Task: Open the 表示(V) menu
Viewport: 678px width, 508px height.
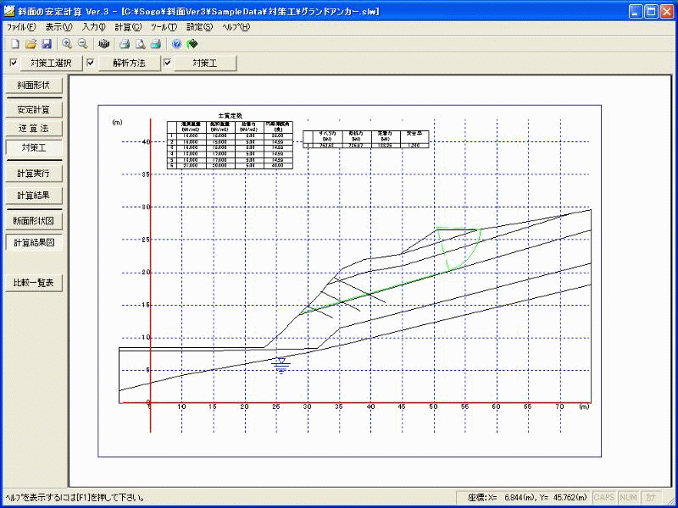Action: point(59,27)
